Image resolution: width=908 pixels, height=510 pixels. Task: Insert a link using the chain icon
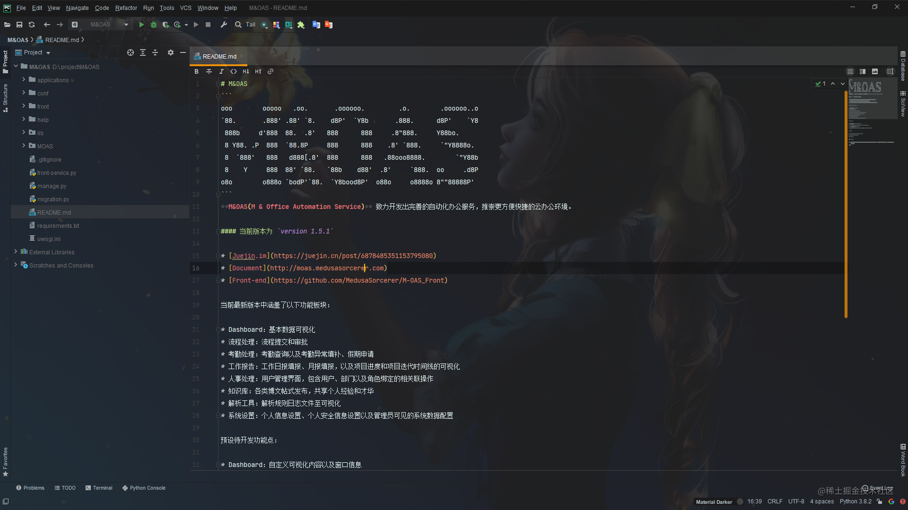click(x=271, y=71)
